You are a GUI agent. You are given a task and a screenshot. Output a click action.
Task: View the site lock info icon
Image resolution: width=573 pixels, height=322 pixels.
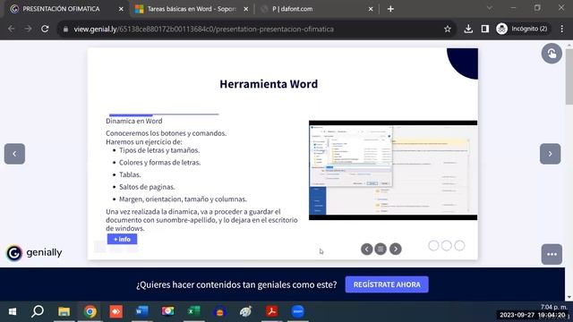pyautogui.click(x=65, y=29)
